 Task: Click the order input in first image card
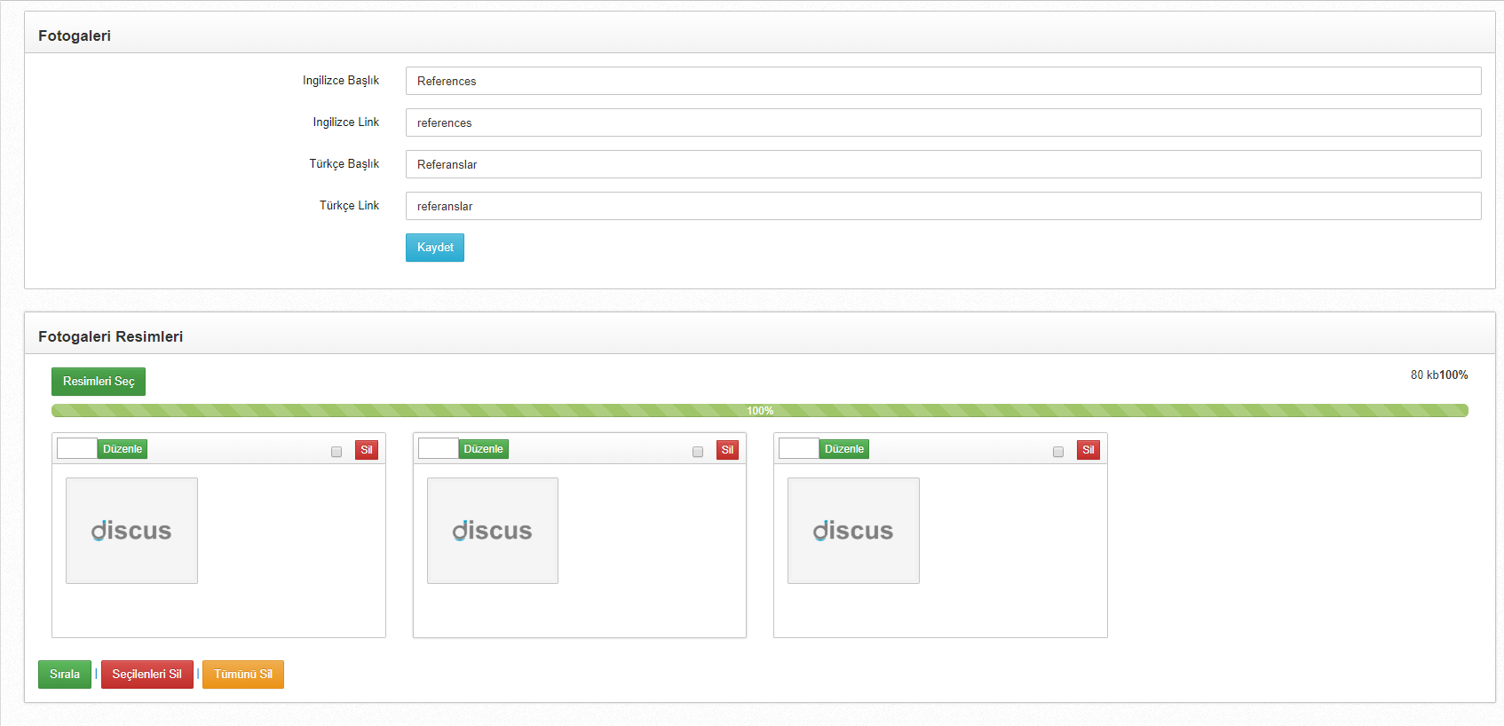pos(77,448)
